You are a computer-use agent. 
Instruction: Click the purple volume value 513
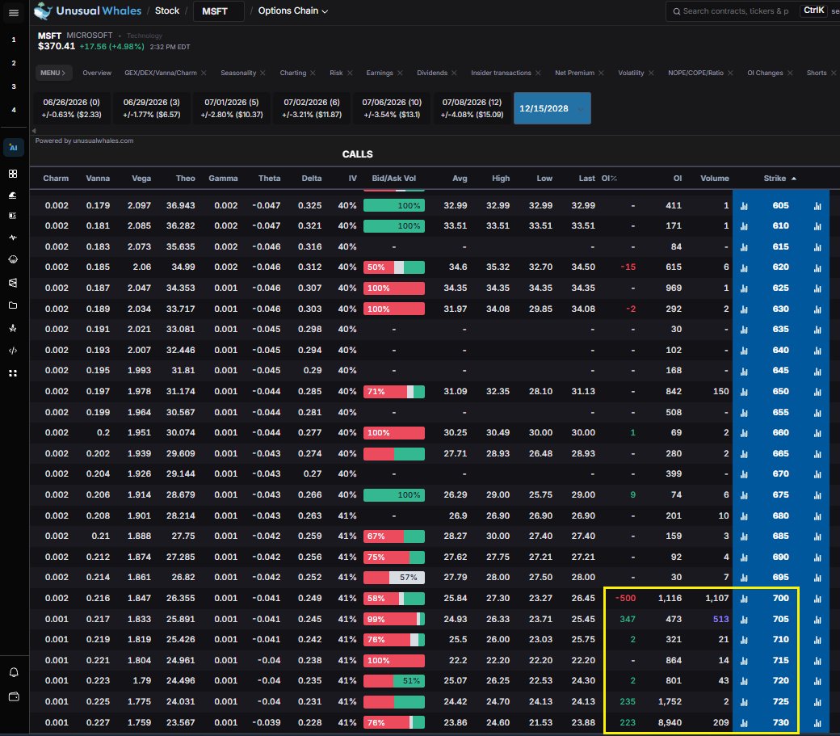coord(721,619)
